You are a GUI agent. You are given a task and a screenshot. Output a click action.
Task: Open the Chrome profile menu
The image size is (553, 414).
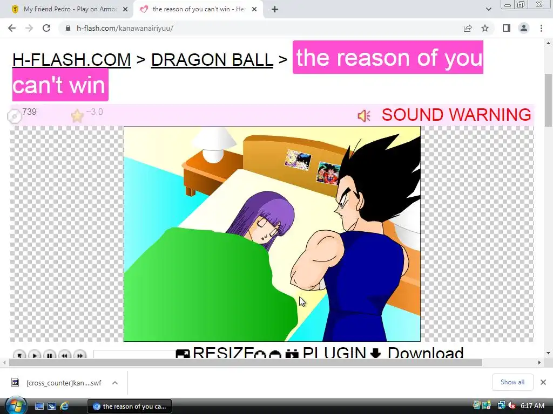(x=524, y=28)
